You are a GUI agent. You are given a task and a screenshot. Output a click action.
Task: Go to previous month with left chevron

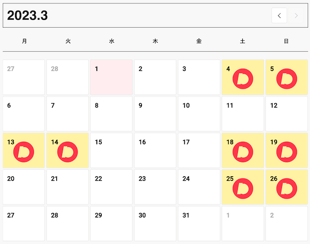[279, 15]
